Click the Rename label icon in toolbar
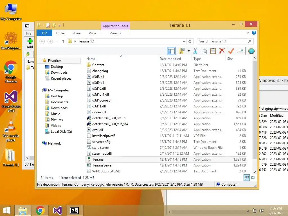Image resolution: width=288 pixels, height=216 pixels. (240, 51)
